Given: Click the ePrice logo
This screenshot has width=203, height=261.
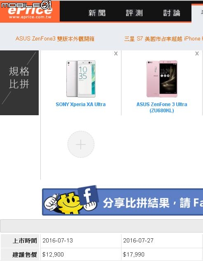Looking at the screenshot, I should click(x=30, y=11).
